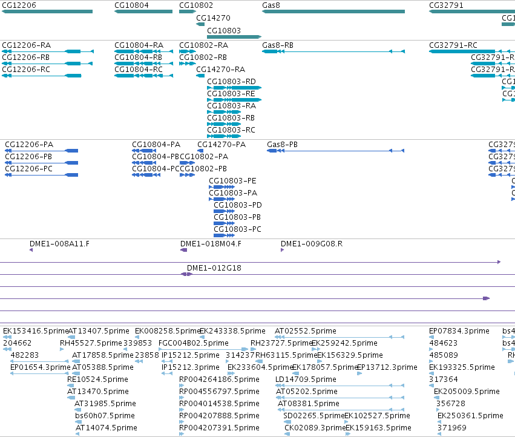This screenshot has height=437, width=515.
Task: Select transcript CG10803-RD
Action: coord(234,88)
